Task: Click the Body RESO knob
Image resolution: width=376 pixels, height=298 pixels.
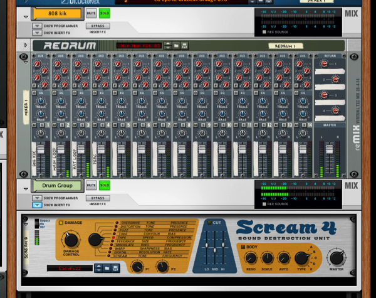Action: click(251, 258)
